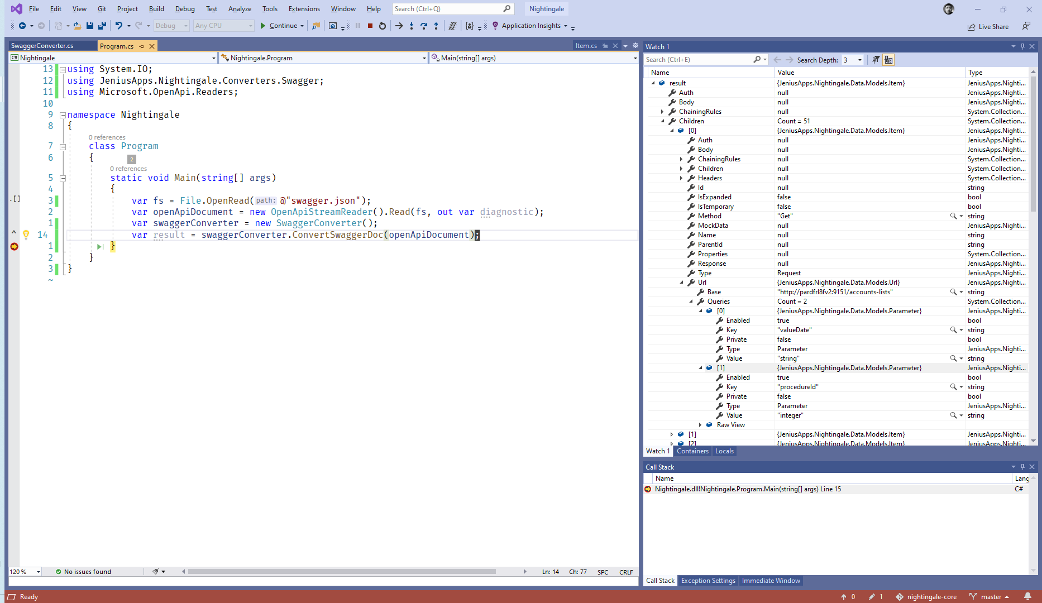This screenshot has height=603, width=1042.
Task: Open the 120% editor zoom control
Action: click(x=23, y=571)
